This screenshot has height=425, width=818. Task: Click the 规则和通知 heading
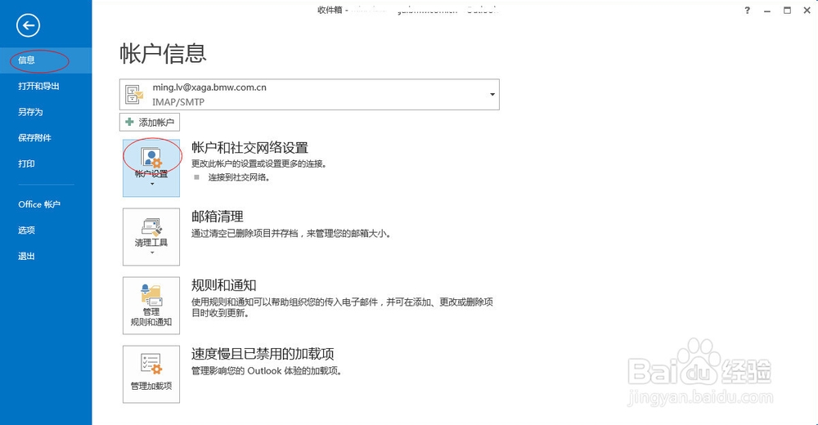(x=224, y=285)
